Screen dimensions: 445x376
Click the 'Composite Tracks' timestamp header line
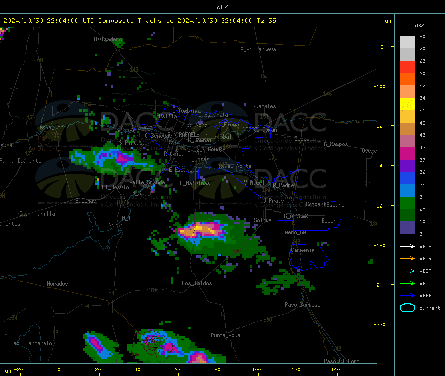[x=139, y=21]
